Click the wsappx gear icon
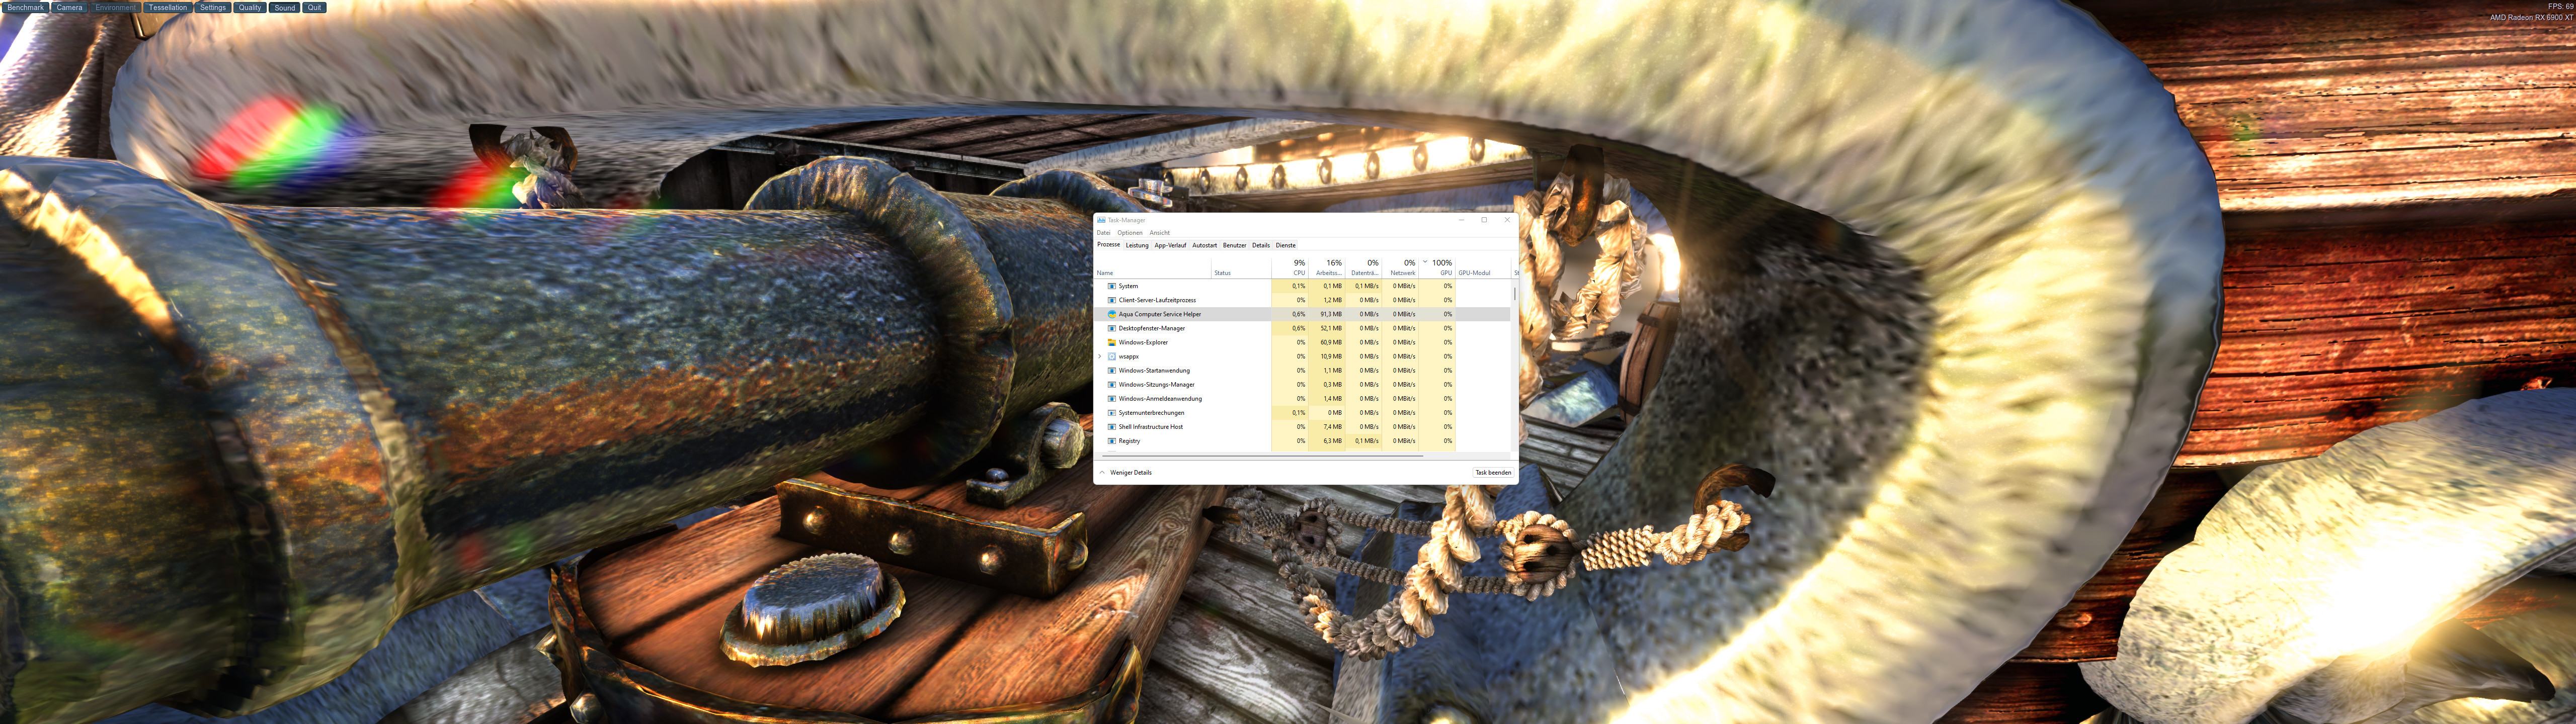Screen dimensions: 2576x724 click(x=1111, y=356)
